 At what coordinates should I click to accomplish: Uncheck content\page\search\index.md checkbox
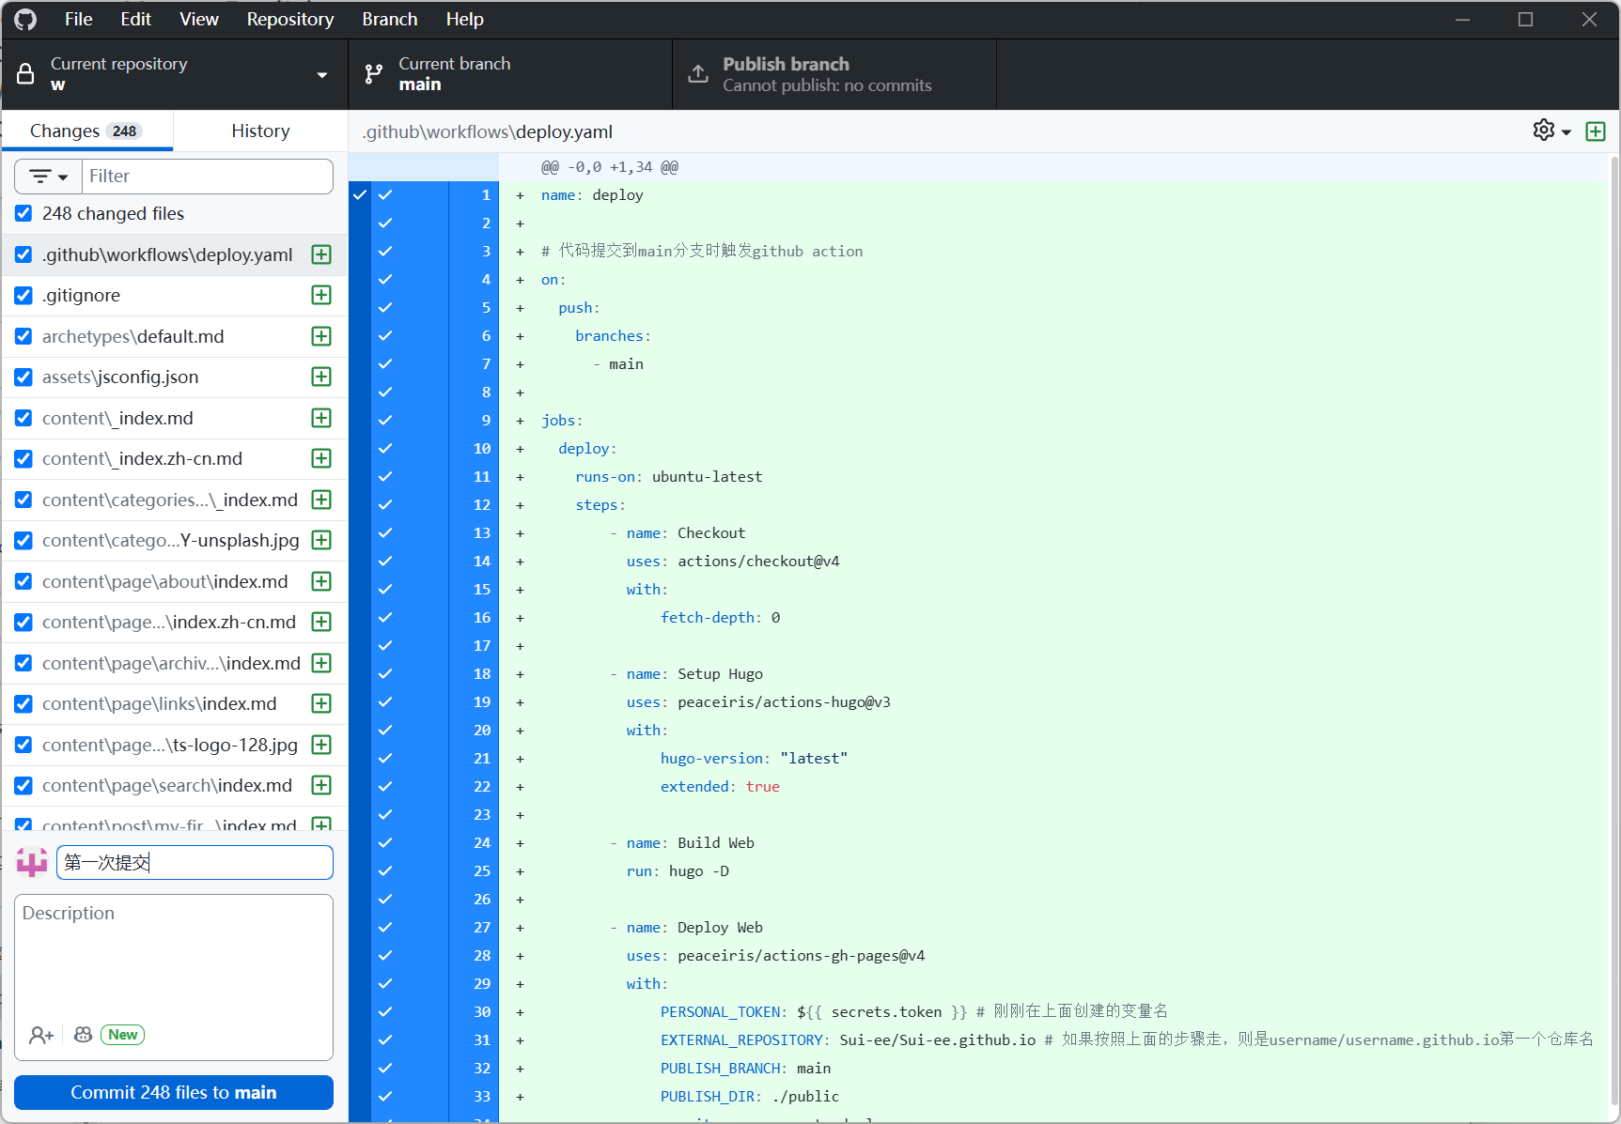pos(23,786)
